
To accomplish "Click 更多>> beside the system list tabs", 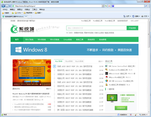I will pyautogui.click(x=101, y=61).
